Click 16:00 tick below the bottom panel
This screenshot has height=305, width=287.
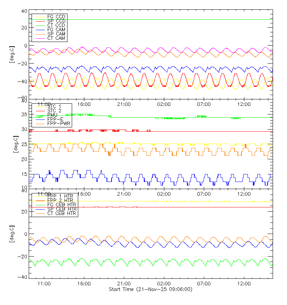tap(84, 283)
